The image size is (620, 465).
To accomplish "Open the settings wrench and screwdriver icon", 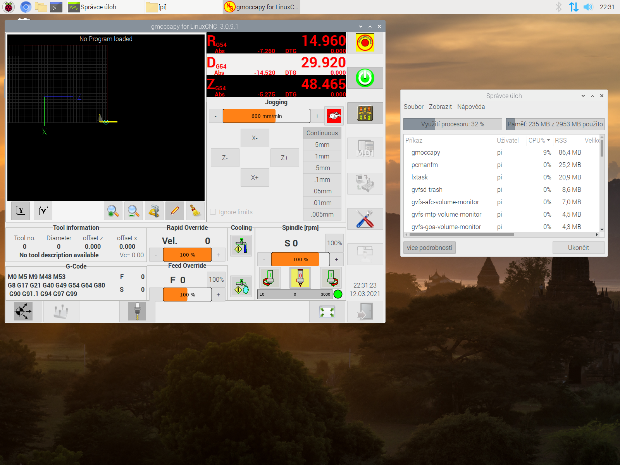I will pyautogui.click(x=365, y=219).
